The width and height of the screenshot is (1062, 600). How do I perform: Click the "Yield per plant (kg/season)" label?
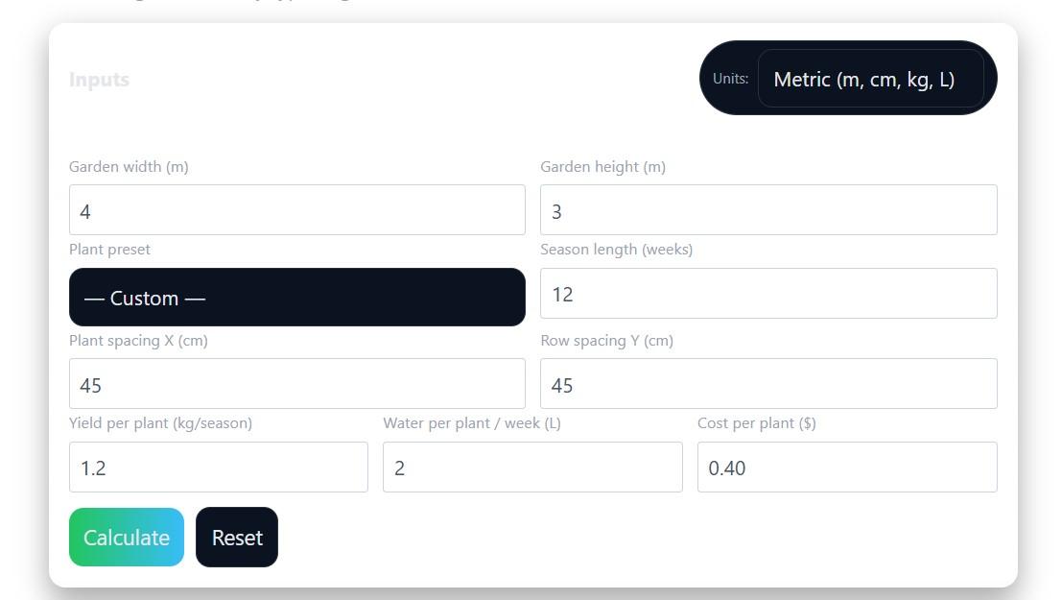point(160,423)
